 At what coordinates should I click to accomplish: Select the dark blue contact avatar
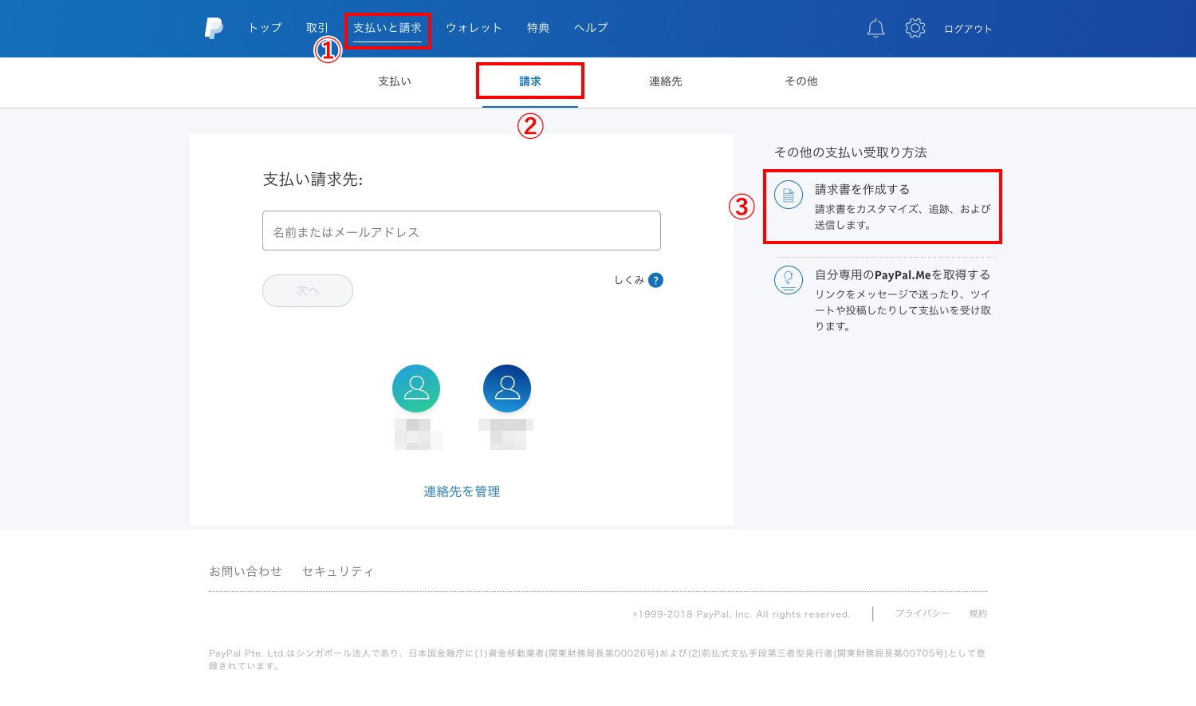pyautogui.click(x=507, y=388)
